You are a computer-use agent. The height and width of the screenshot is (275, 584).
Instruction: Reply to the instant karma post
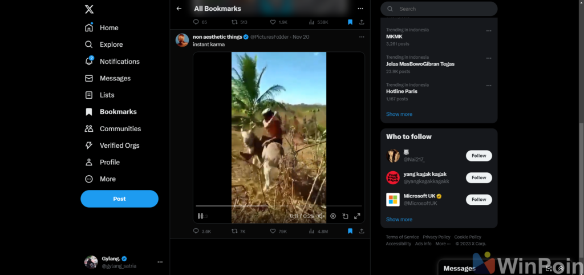tap(196, 231)
